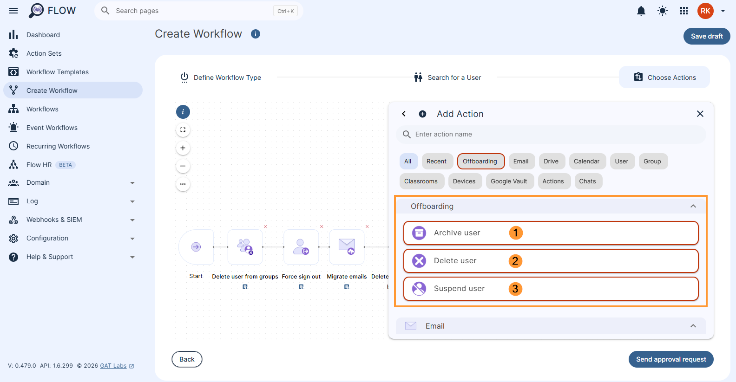Image resolution: width=736 pixels, height=382 pixels.
Task: Open notifications bell
Action: click(641, 11)
